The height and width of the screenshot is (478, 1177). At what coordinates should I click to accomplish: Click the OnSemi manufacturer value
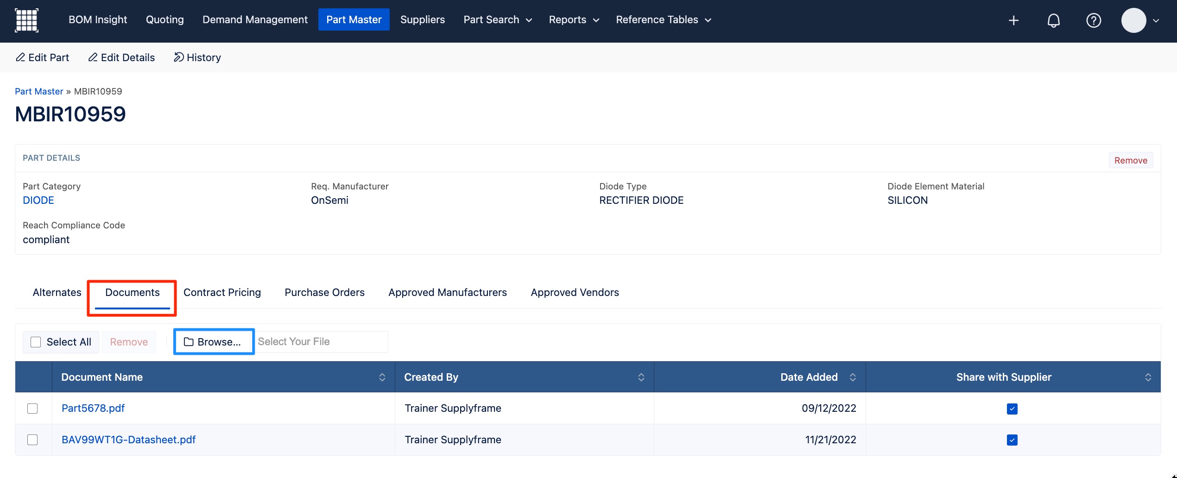coord(329,200)
